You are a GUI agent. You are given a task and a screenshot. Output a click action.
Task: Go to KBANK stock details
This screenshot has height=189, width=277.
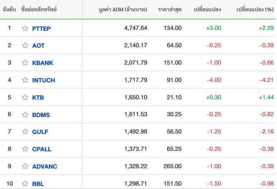43,63
